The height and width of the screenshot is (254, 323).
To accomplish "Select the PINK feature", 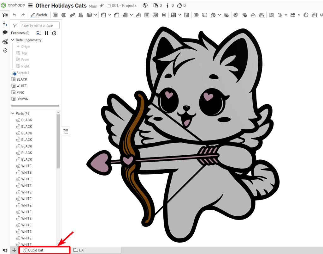I will 20,92.
